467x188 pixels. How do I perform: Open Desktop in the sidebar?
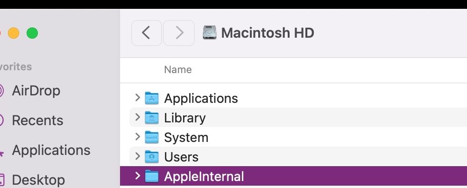(38, 180)
